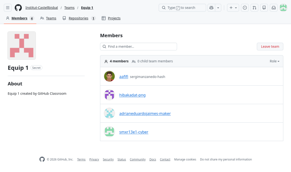The image size is (291, 172).
Task: Click the Find a member search field
Action: click(x=138, y=46)
